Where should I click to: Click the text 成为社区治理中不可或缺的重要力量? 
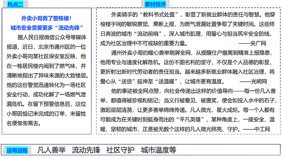click(144, 43)
